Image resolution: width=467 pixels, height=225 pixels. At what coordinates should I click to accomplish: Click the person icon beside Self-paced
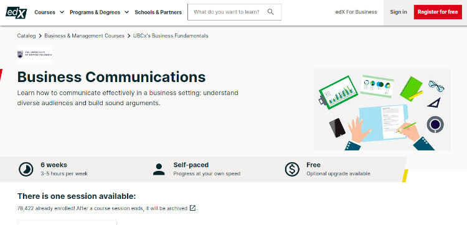point(159,170)
